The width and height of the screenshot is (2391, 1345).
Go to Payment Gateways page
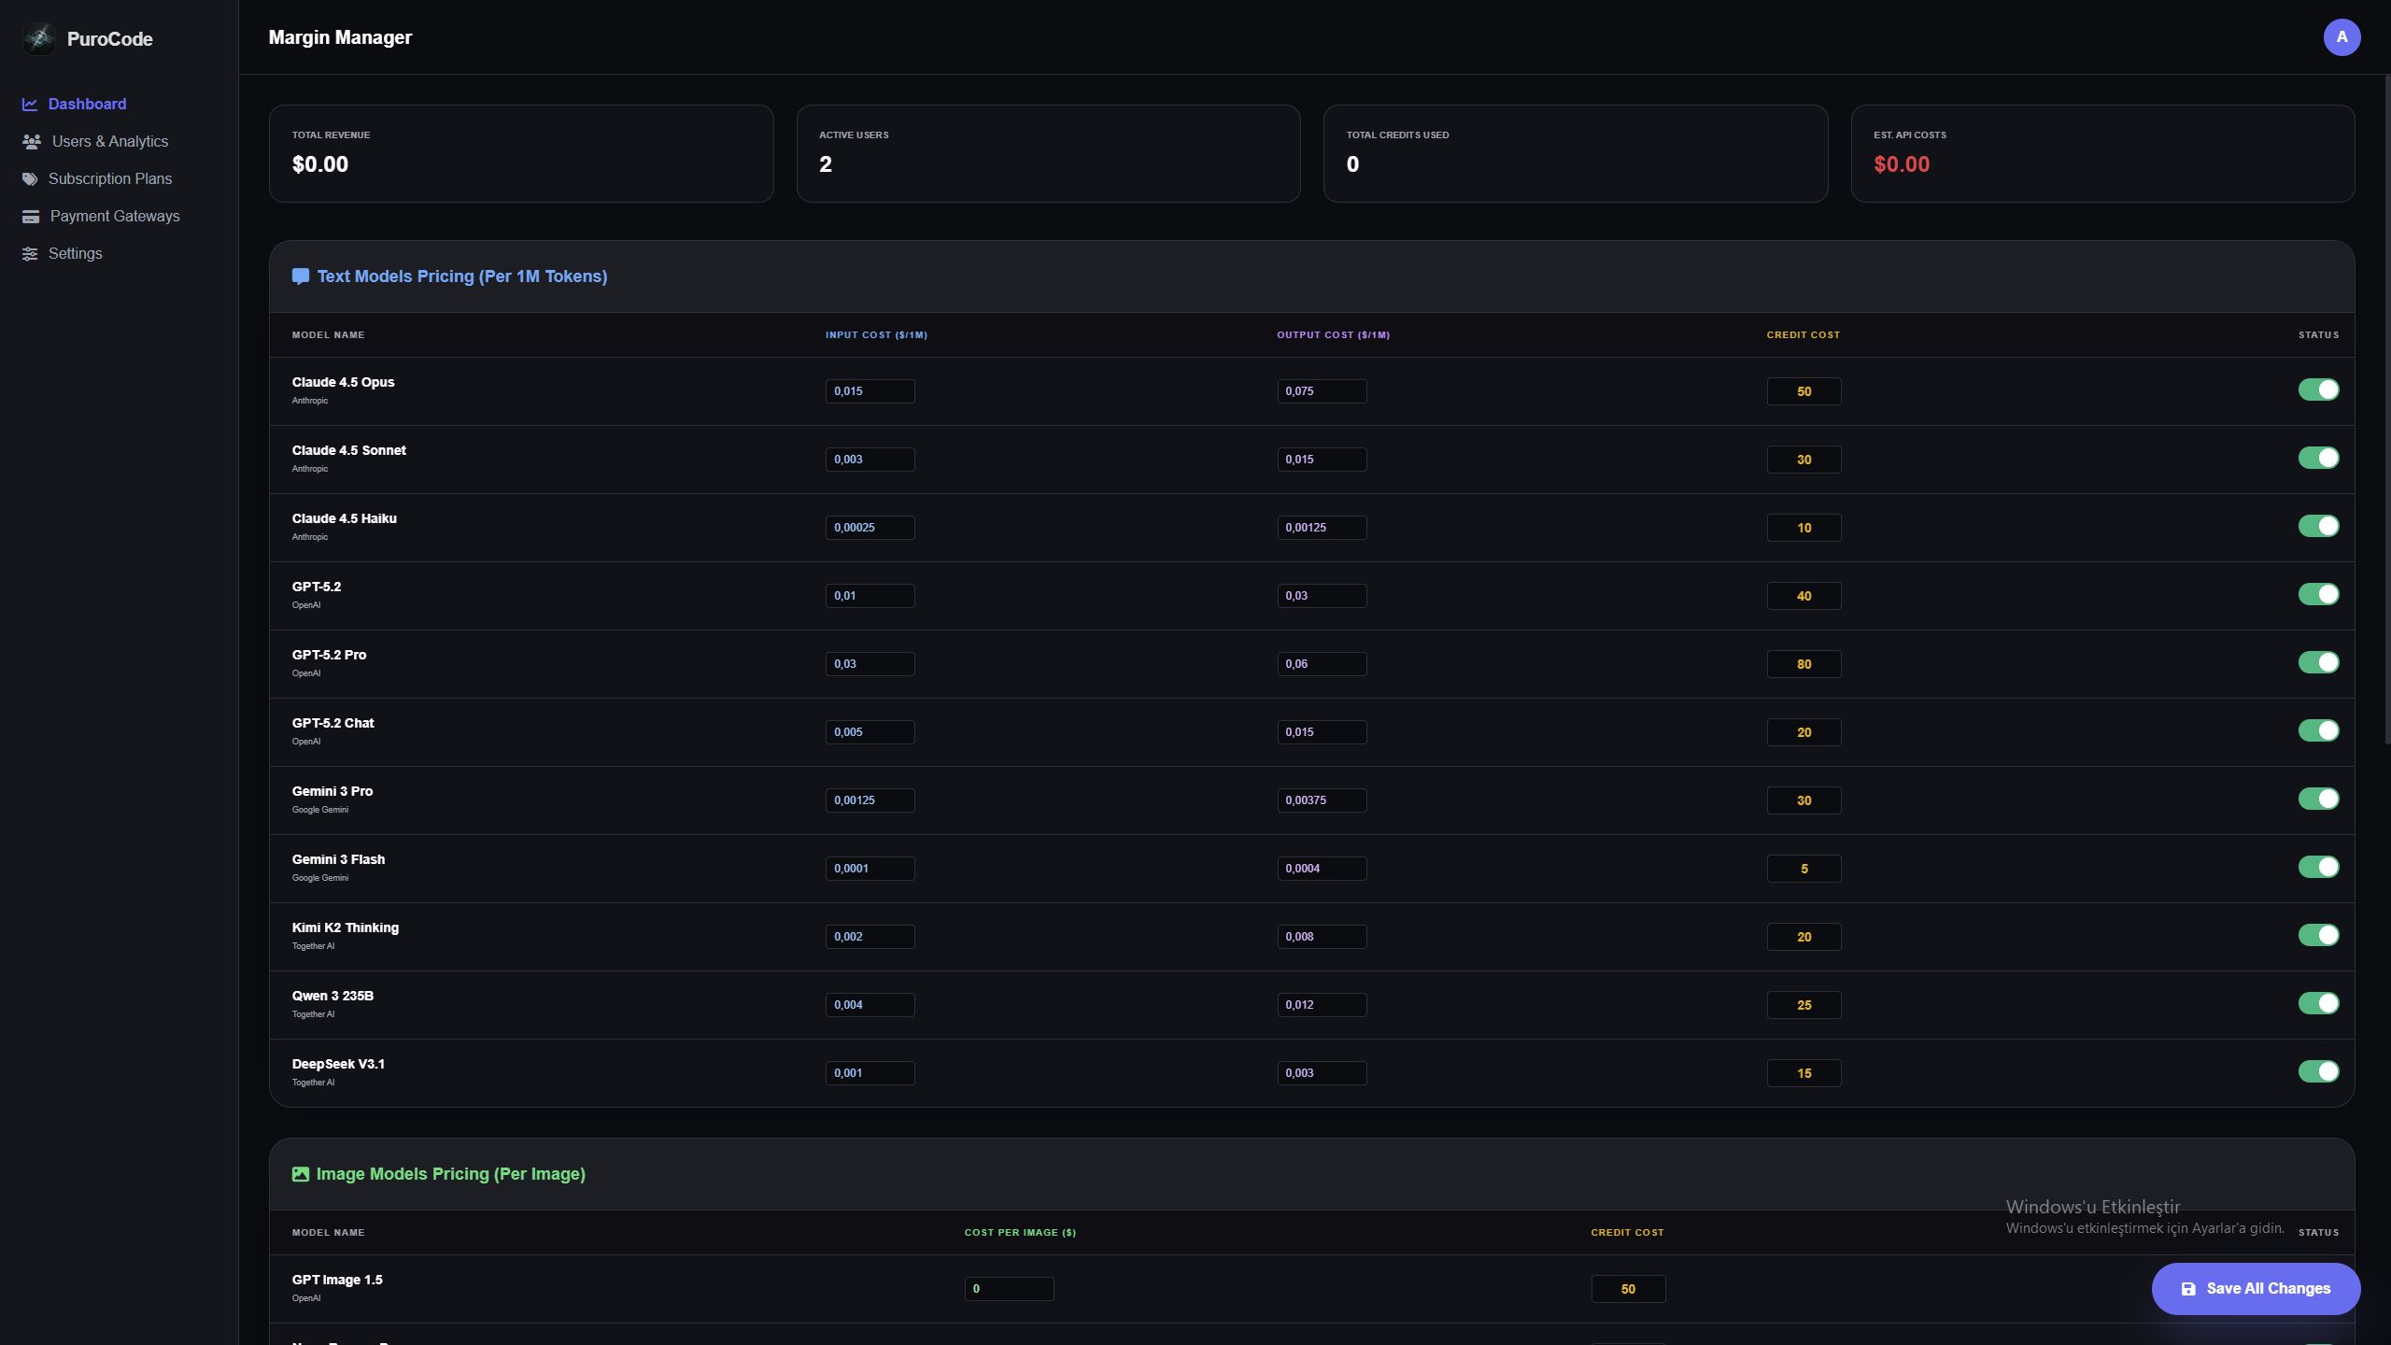click(114, 217)
